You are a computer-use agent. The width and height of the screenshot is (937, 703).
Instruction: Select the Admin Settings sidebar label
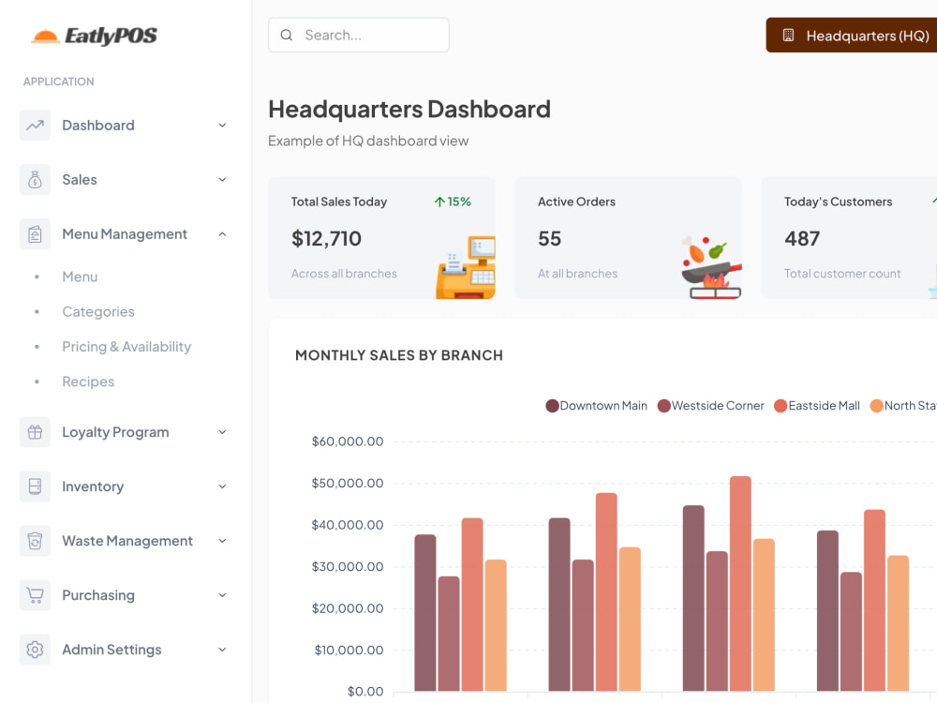[x=112, y=650]
